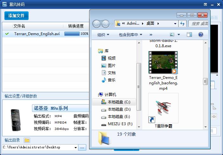Click the 添加文件 (Add File) button
The width and height of the screenshot is (223, 155).
[16, 16]
